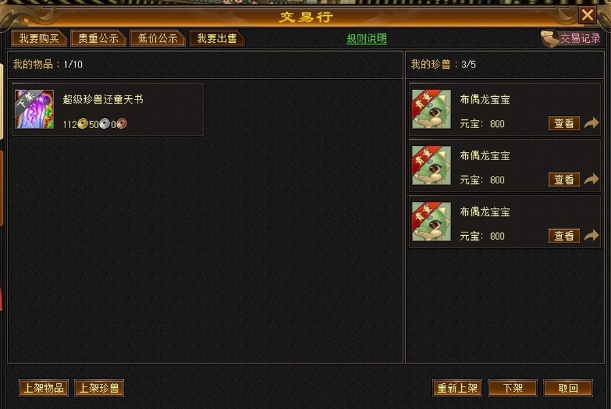Click the share arrow beside third 布偶龙宝宝
This screenshot has height=409, width=611.
(591, 235)
